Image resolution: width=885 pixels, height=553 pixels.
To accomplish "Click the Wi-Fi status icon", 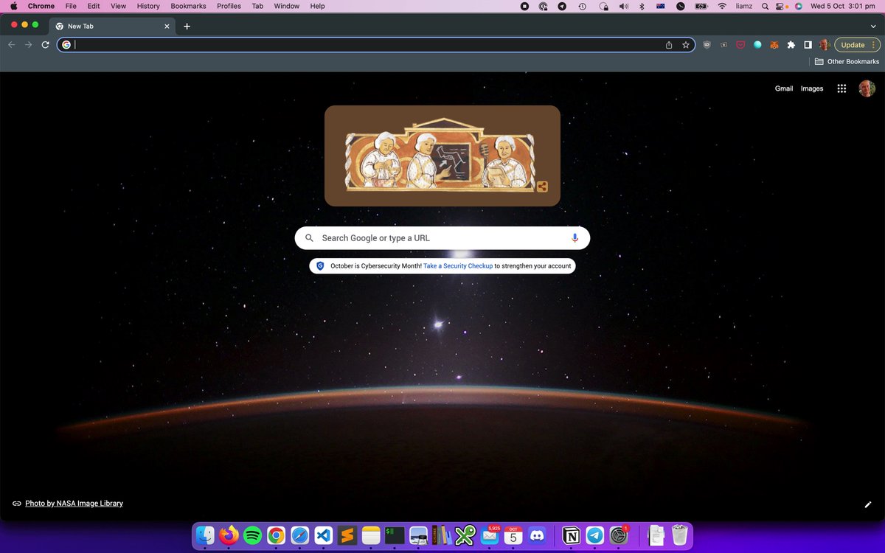I will [x=722, y=6].
